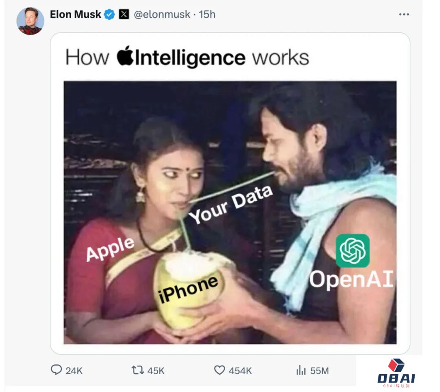The width and height of the screenshot is (440, 392).
Task: Click the reply speech bubble icon
Action: (x=56, y=370)
